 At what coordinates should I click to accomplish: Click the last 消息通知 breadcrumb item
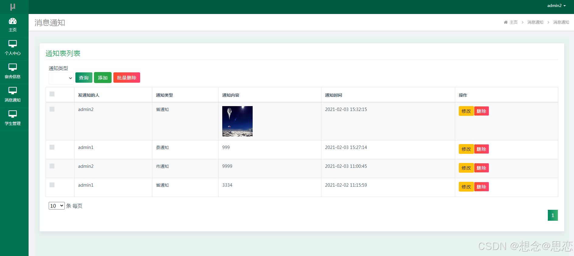561,22
